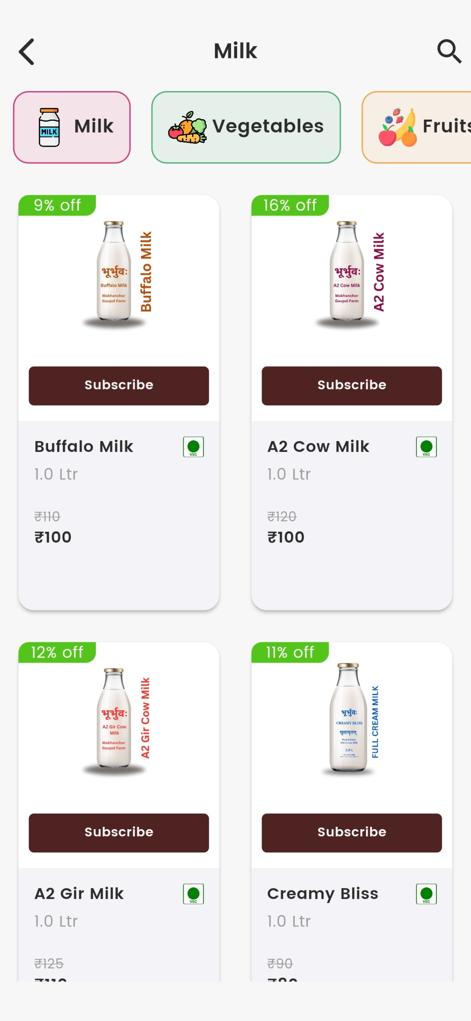Tap the veg mark beside Buffalo Milk

pos(193,447)
